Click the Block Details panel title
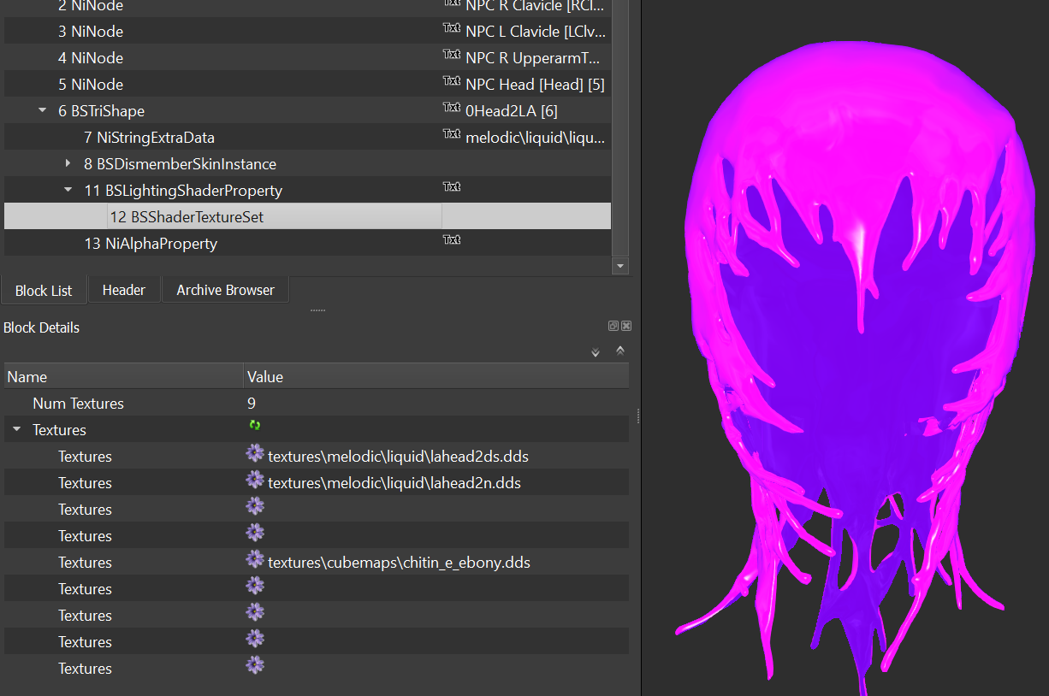This screenshot has width=1049, height=696. (x=41, y=327)
